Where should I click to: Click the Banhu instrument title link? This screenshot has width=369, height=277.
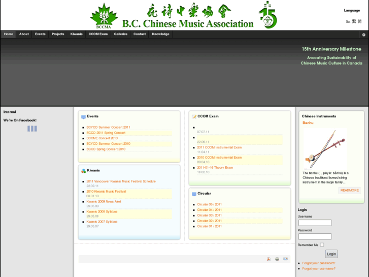(308, 123)
